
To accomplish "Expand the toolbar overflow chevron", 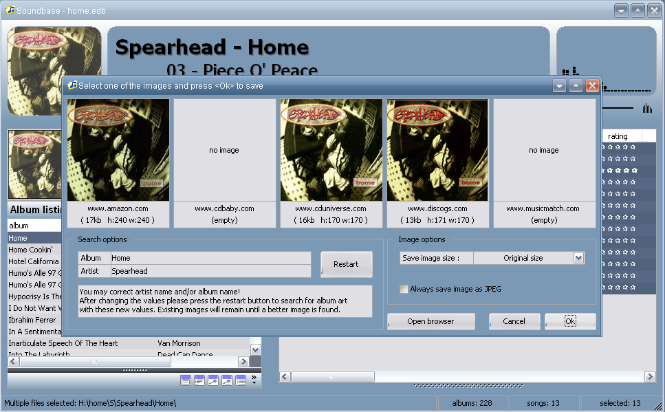I will (x=254, y=379).
